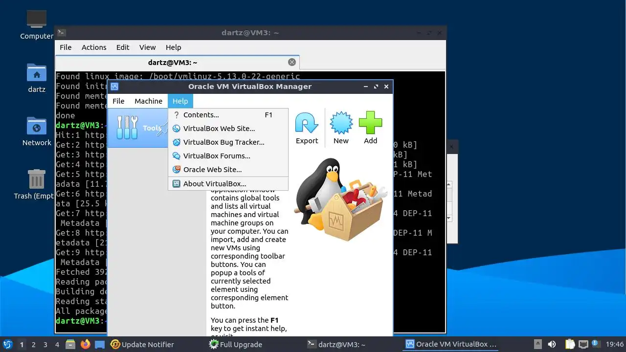Open the Computer desktop icon

click(x=37, y=24)
